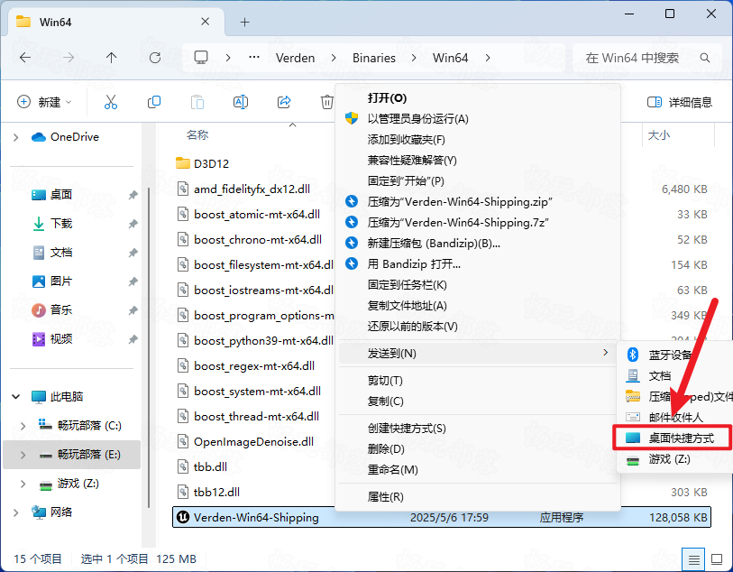The height and width of the screenshot is (572, 733).
Task: Select the Verden-Win64-Shipping application file
Action: point(442,517)
